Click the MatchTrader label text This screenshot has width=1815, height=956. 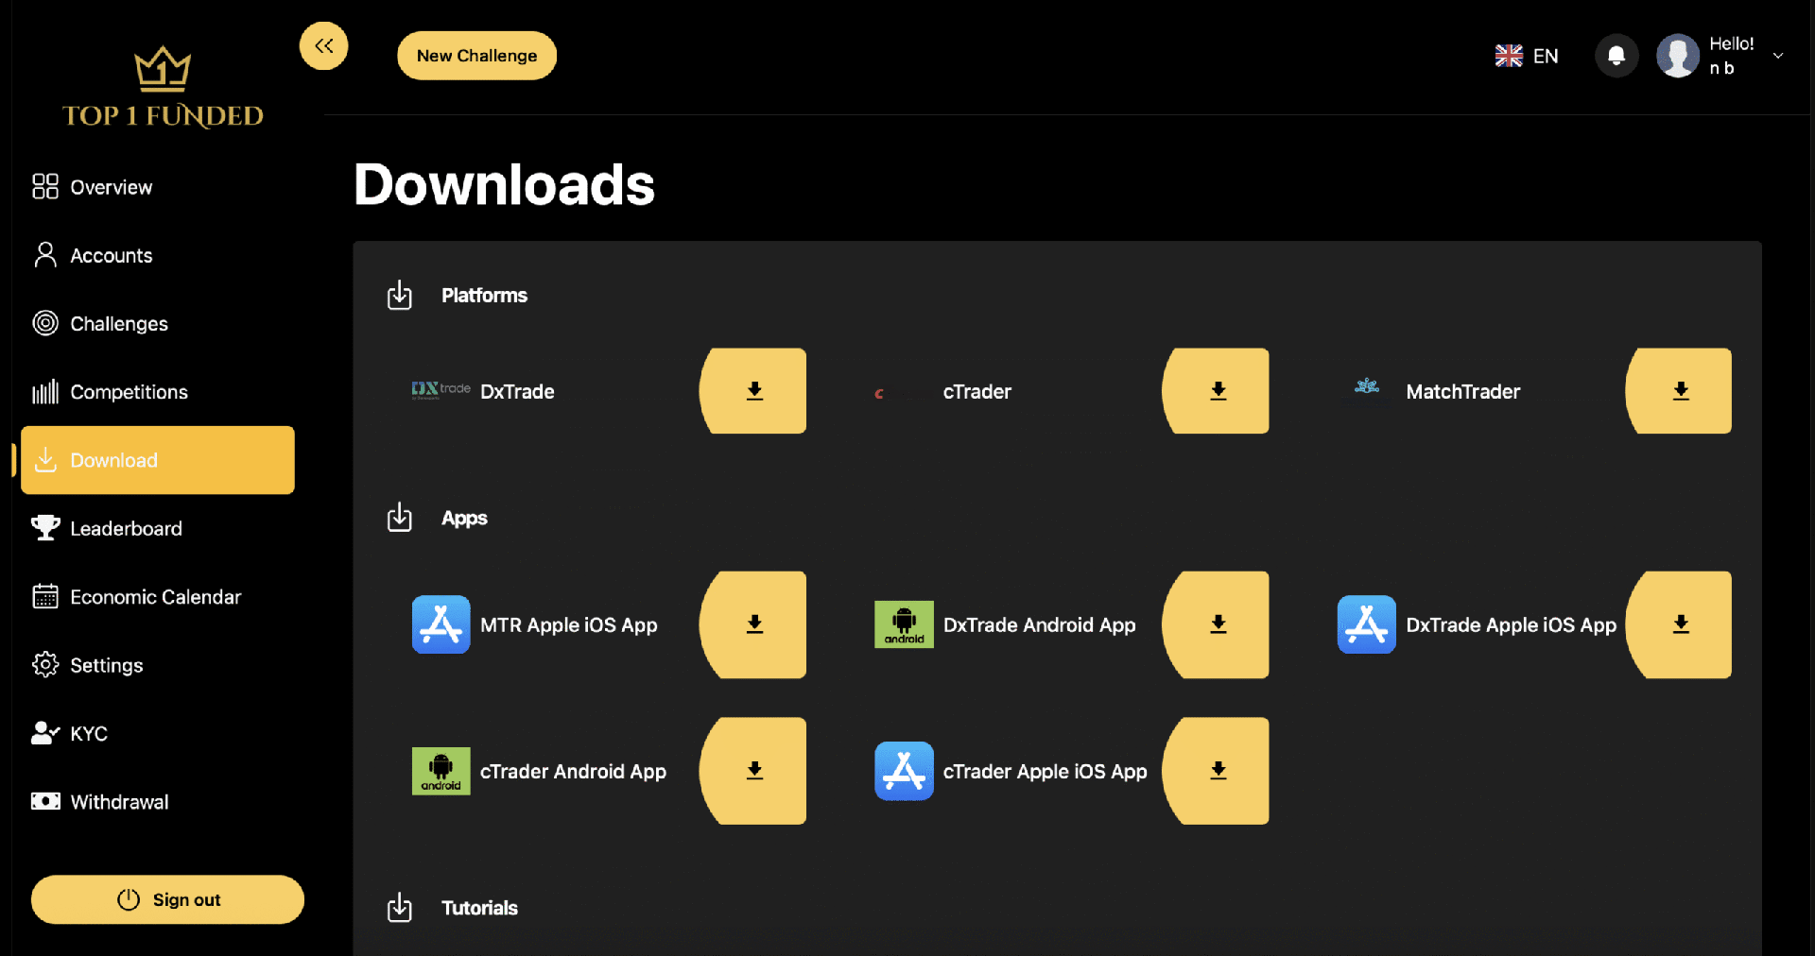click(x=1462, y=391)
